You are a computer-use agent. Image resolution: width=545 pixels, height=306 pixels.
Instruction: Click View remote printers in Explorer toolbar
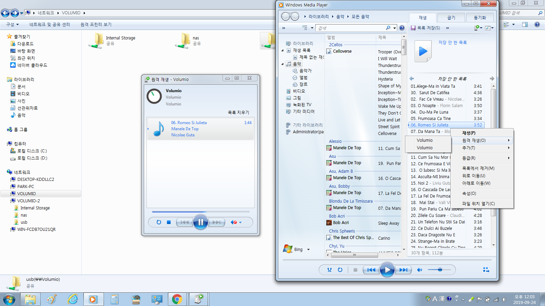point(96,24)
